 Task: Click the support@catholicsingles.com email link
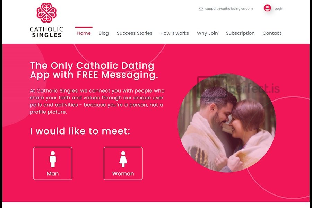coord(229,9)
